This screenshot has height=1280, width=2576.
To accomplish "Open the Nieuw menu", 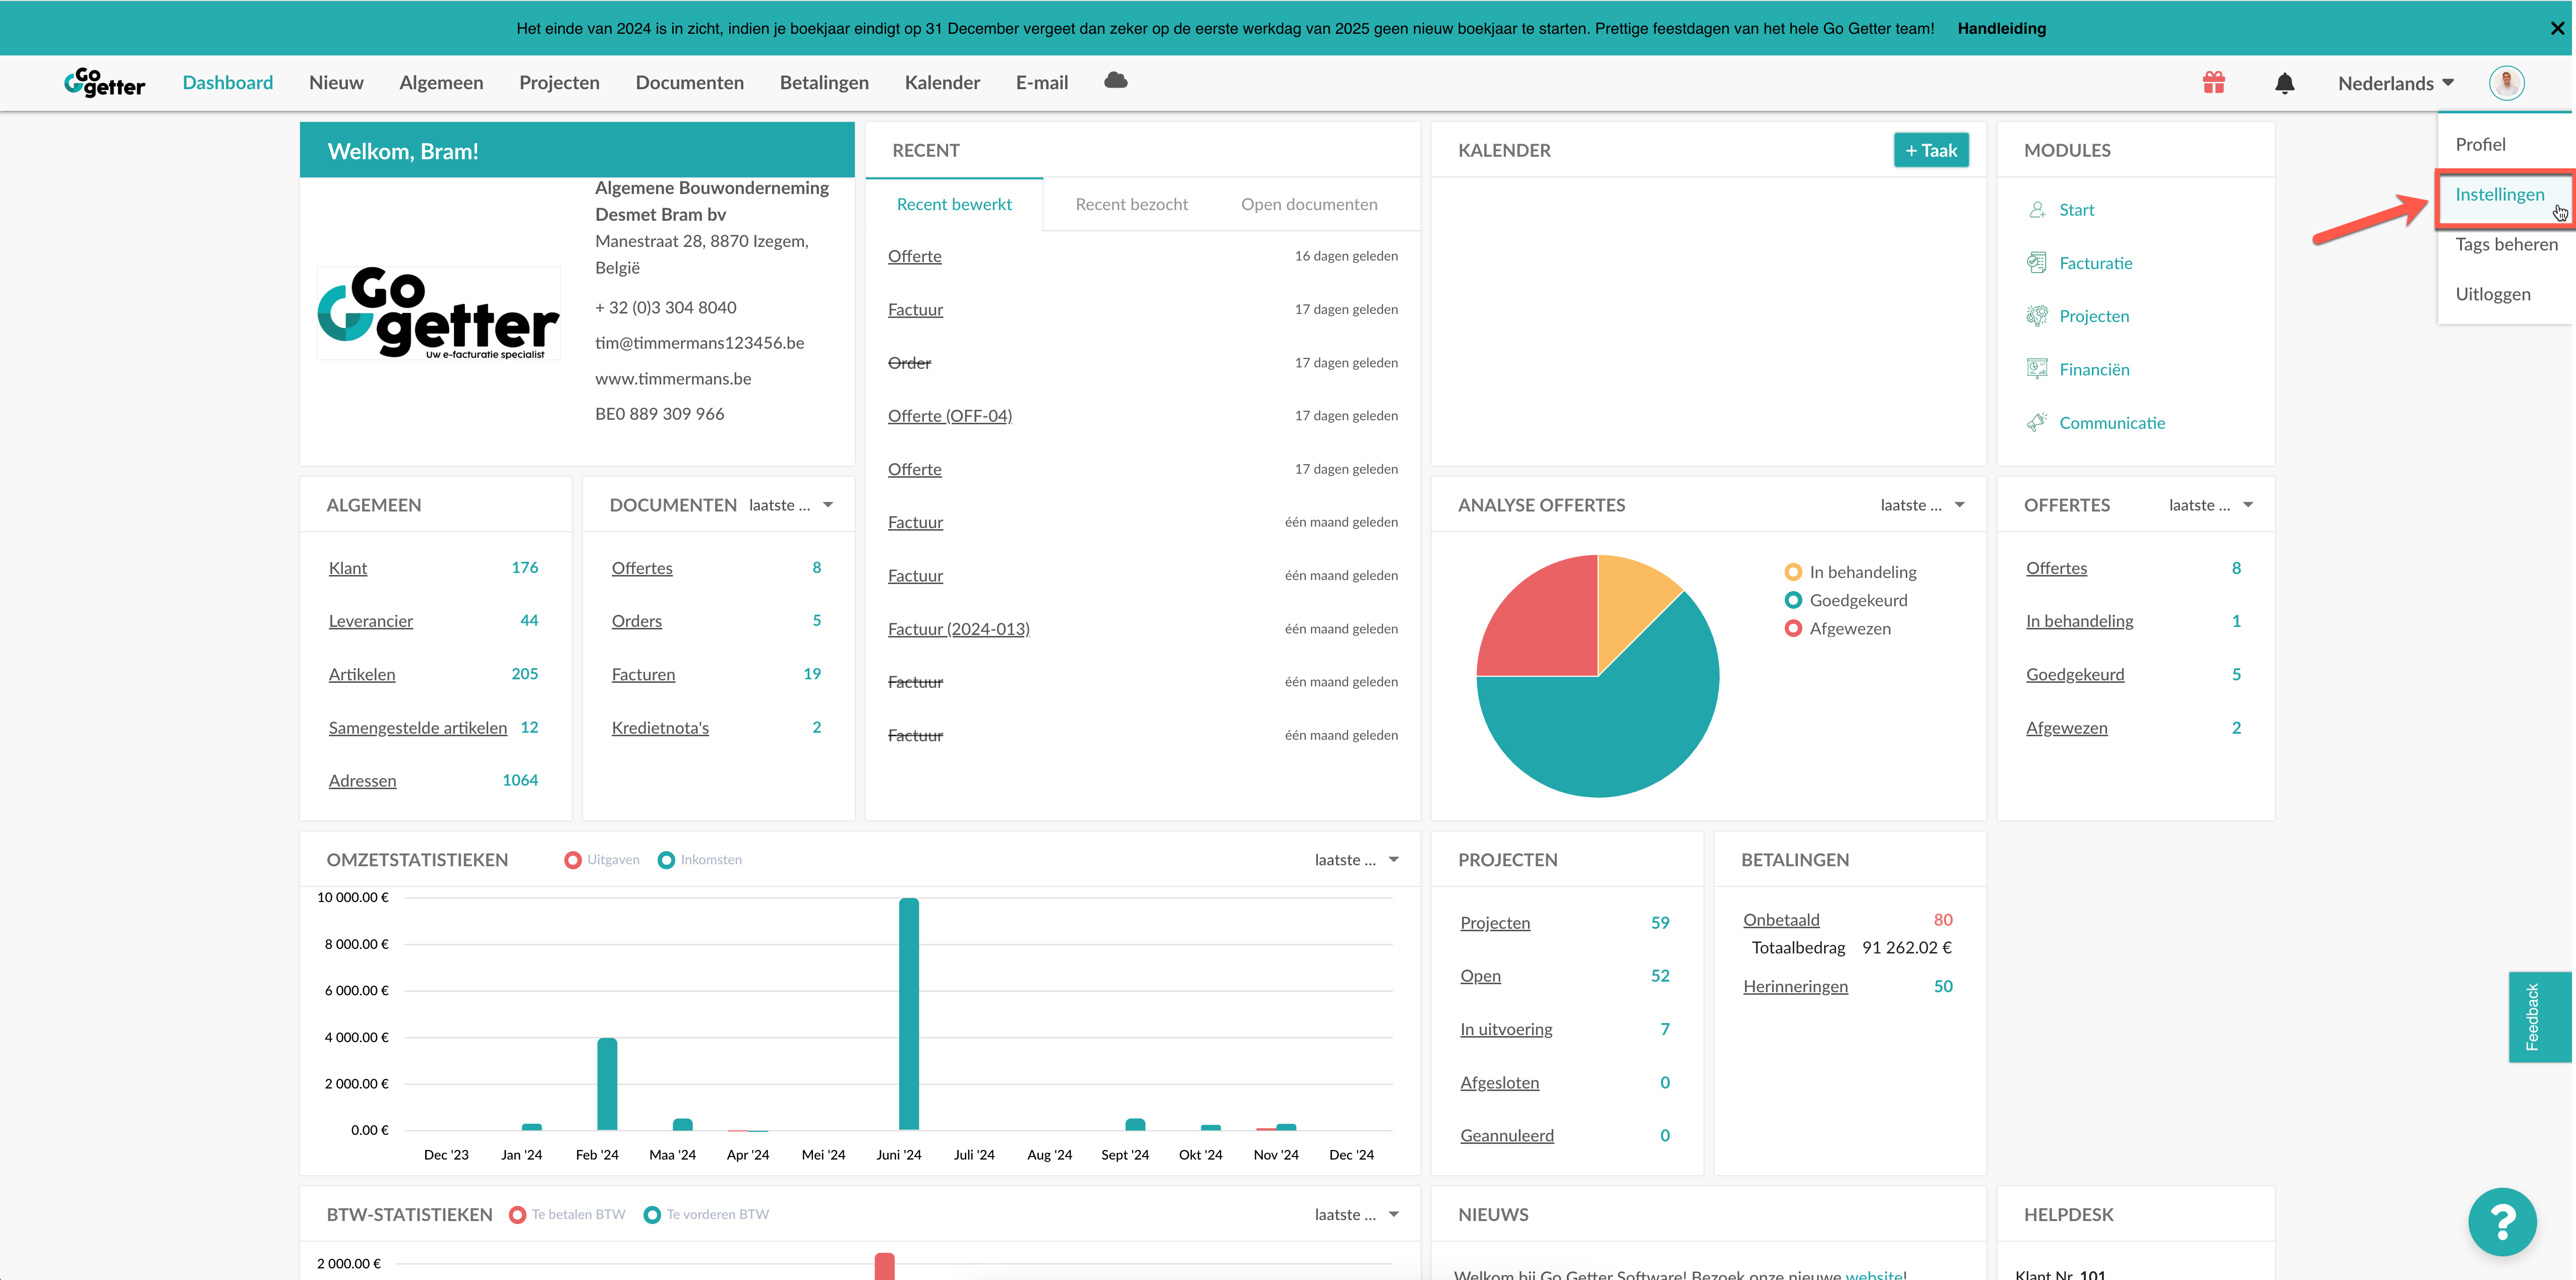I will click(336, 83).
